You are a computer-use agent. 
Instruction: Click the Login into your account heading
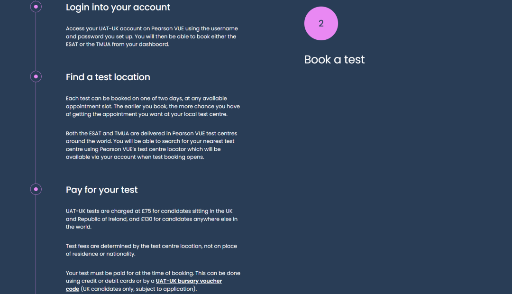pyautogui.click(x=118, y=7)
